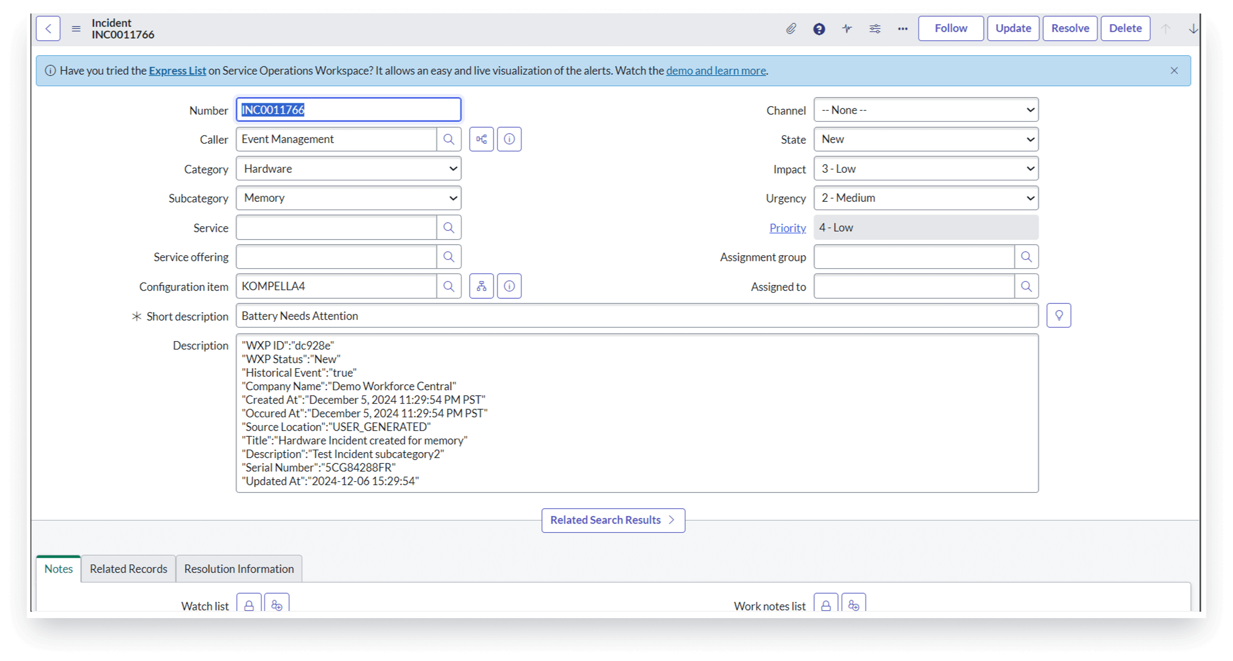Open the attachments paperclip icon
This screenshot has width=1233, height=661.
791,29
